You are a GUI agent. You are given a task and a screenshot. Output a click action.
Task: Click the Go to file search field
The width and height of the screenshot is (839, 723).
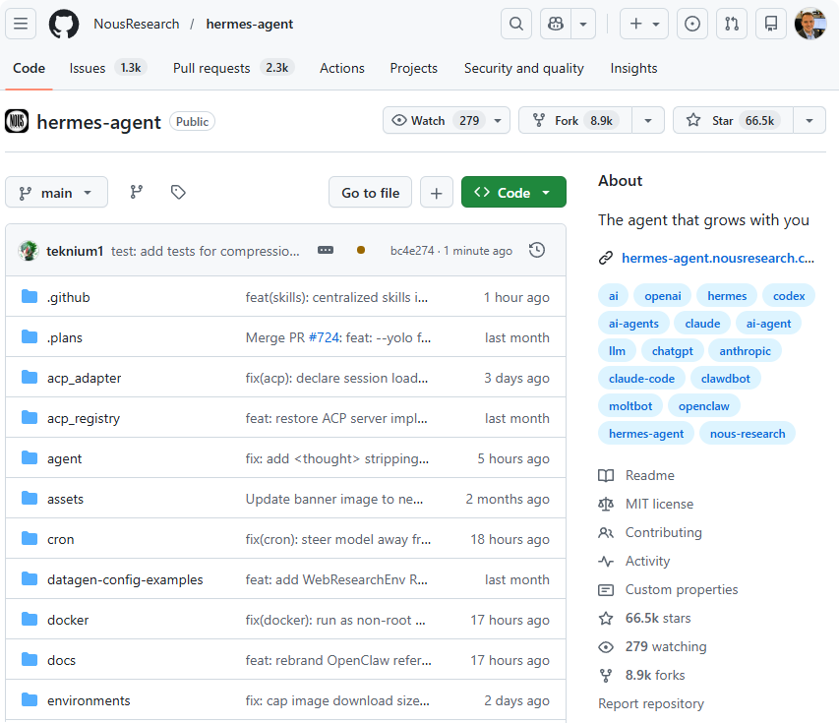click(x=370, y=192)
